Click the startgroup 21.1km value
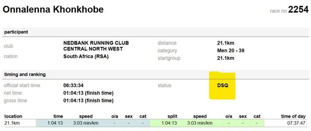 click(226, 58)
